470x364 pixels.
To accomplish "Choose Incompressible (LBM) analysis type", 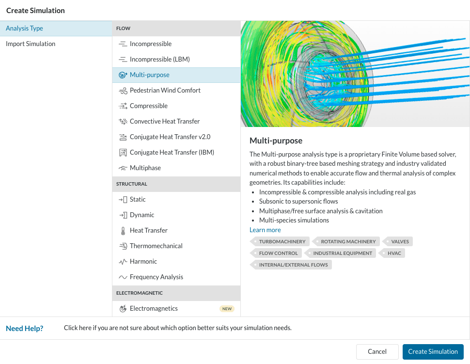I will pos(159,60).
